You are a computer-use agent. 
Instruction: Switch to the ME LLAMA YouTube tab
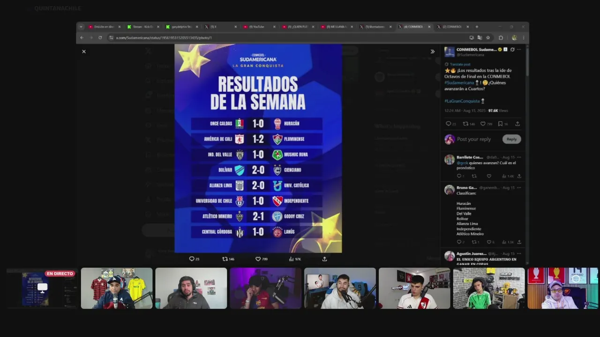(x=337, y=27)
